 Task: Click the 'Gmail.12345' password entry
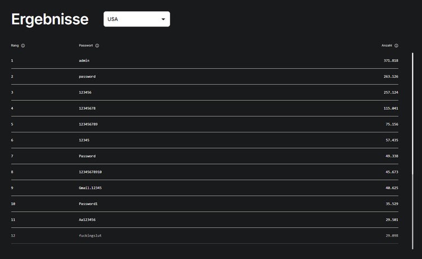click(x=90, y=187)
